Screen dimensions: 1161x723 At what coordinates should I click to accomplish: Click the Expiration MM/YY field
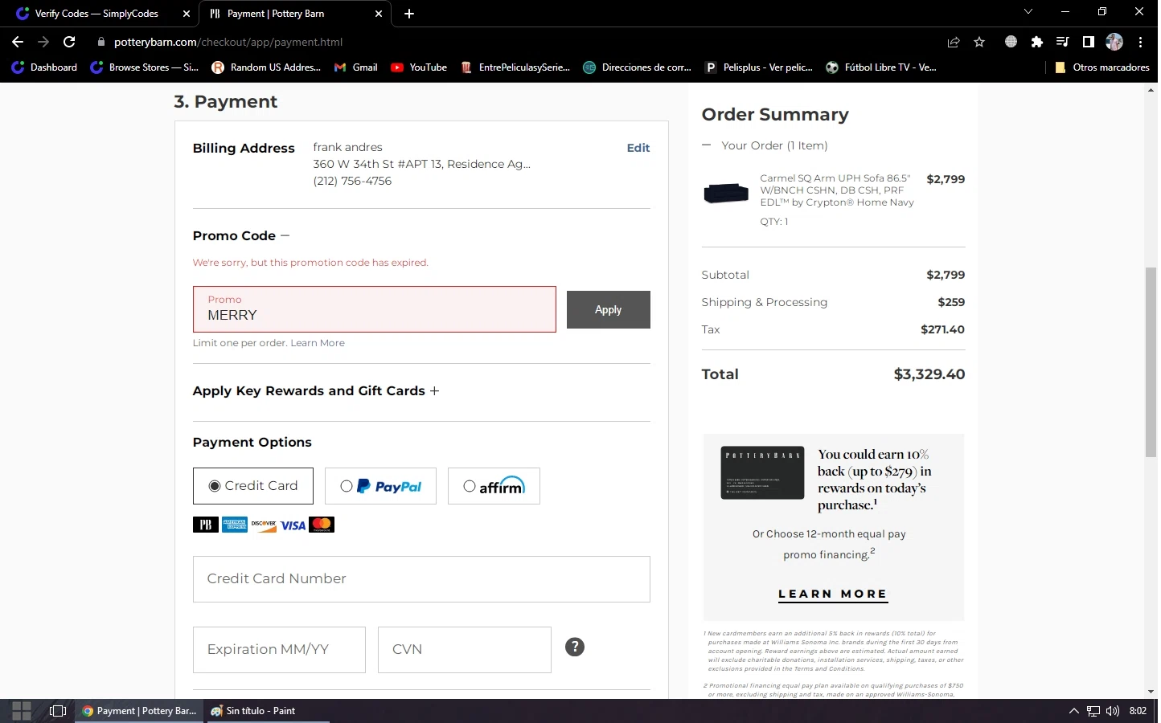279,650
